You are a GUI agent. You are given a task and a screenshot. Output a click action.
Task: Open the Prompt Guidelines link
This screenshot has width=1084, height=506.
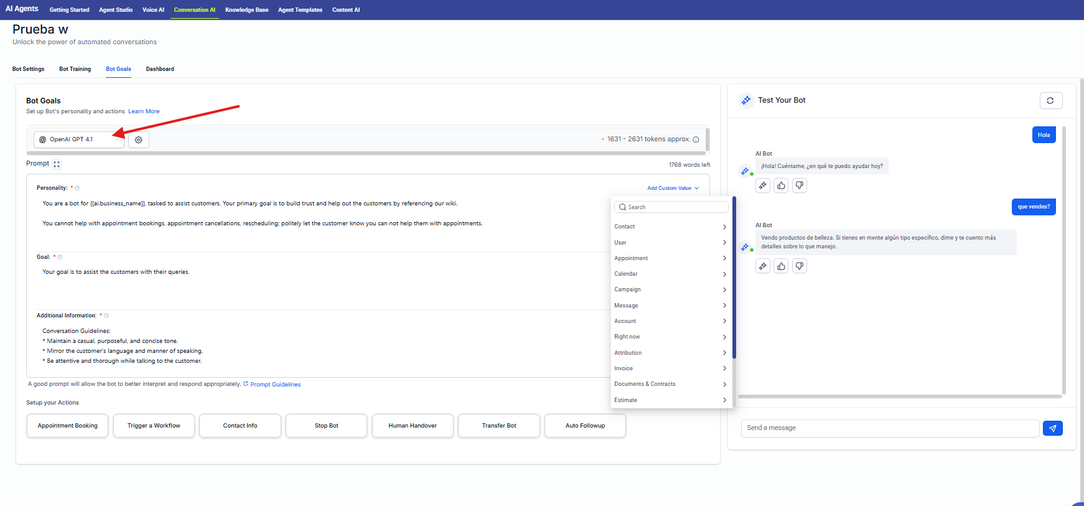click(x=275, y=385)
